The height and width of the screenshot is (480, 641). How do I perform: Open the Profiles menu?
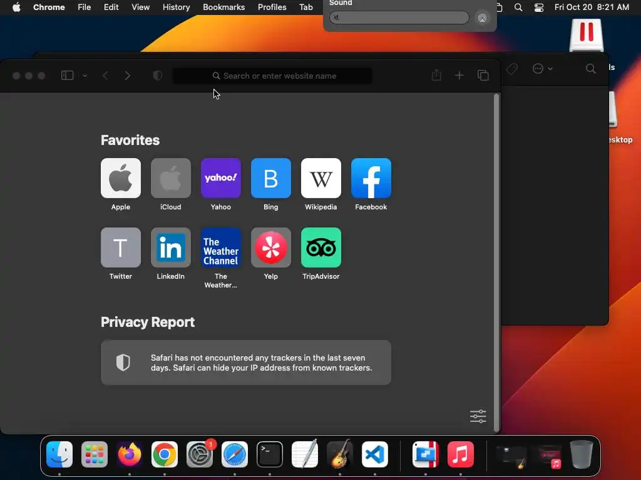[x=272, y=7]
